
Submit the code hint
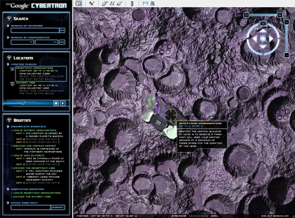tap(58, 207)
